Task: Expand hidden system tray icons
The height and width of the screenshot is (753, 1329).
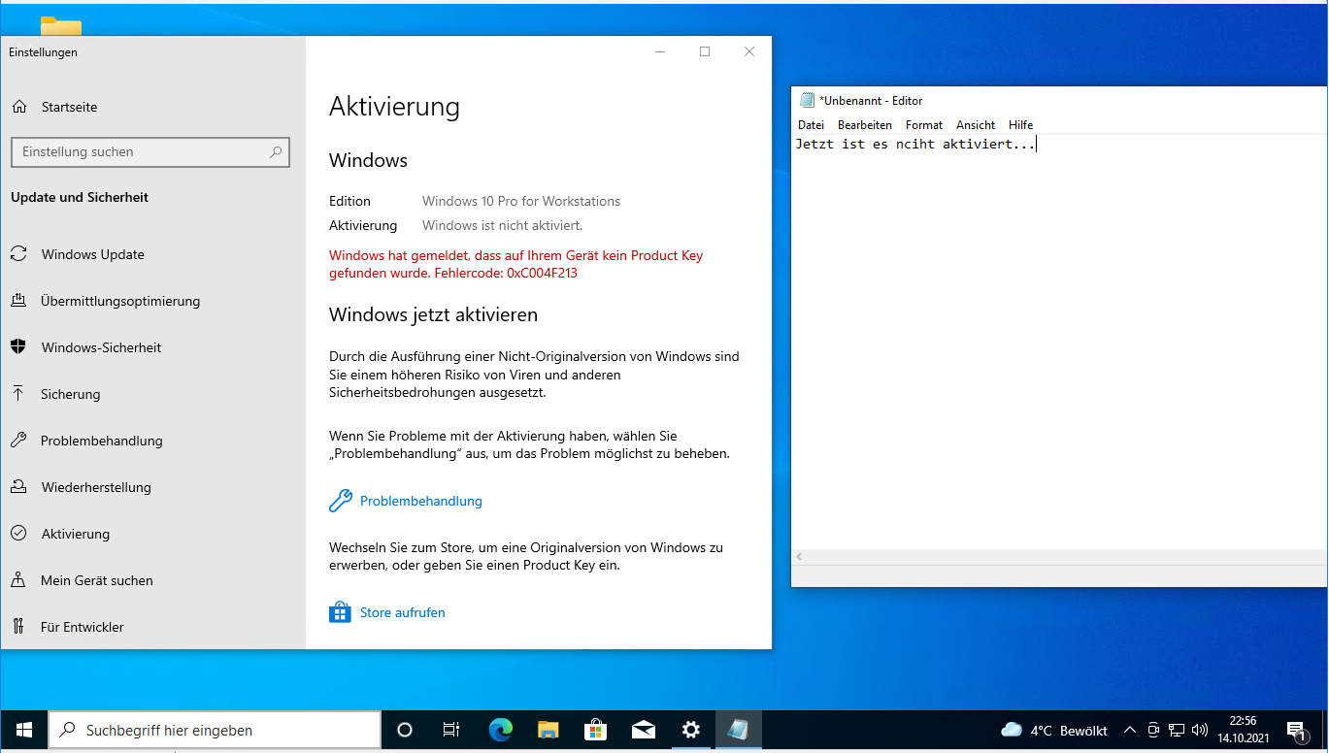Action: point(1129,730)
